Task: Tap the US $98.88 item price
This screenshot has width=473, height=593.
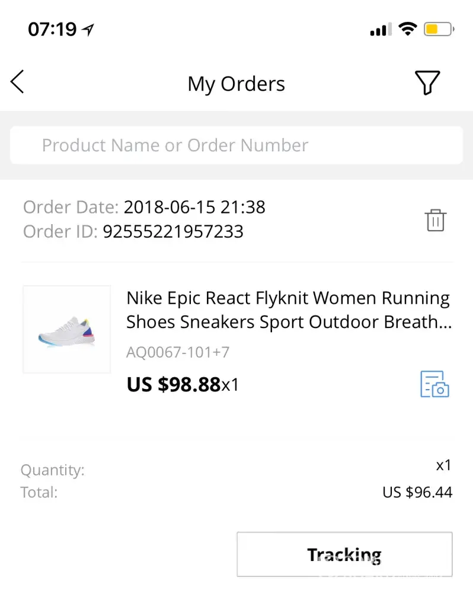Action: [x=174, y=385]
